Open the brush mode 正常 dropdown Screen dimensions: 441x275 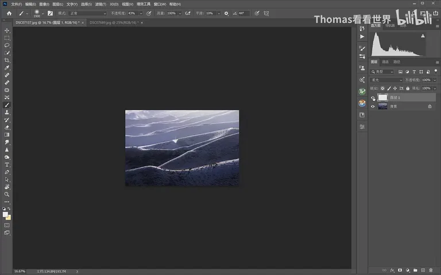[88, 13]
